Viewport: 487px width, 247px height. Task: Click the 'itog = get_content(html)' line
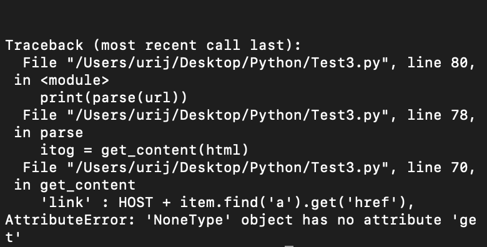pos(144,150)
